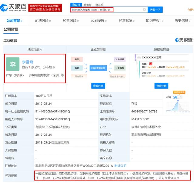Screen dimensions: 194x183
Task: View details of the 企业架构图 diagram
Action: (x=98, y=86)
